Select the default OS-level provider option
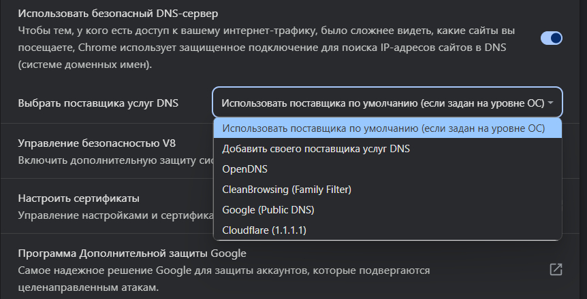587x299 pixels. [387, 128]
